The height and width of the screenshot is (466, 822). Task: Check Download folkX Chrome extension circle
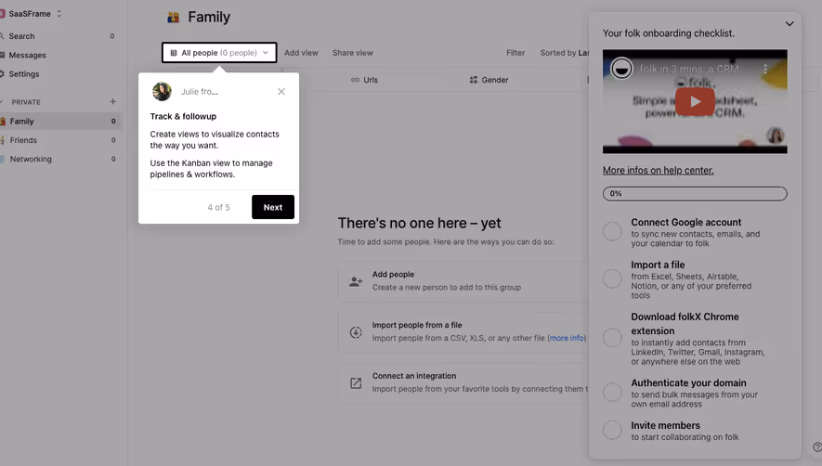tap(612, 338)
